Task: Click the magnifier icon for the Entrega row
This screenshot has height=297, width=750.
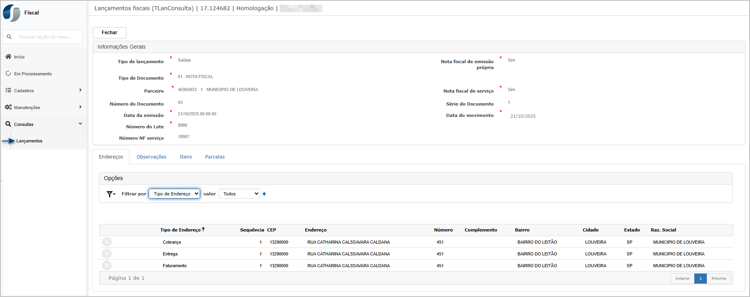Action: 107,254
